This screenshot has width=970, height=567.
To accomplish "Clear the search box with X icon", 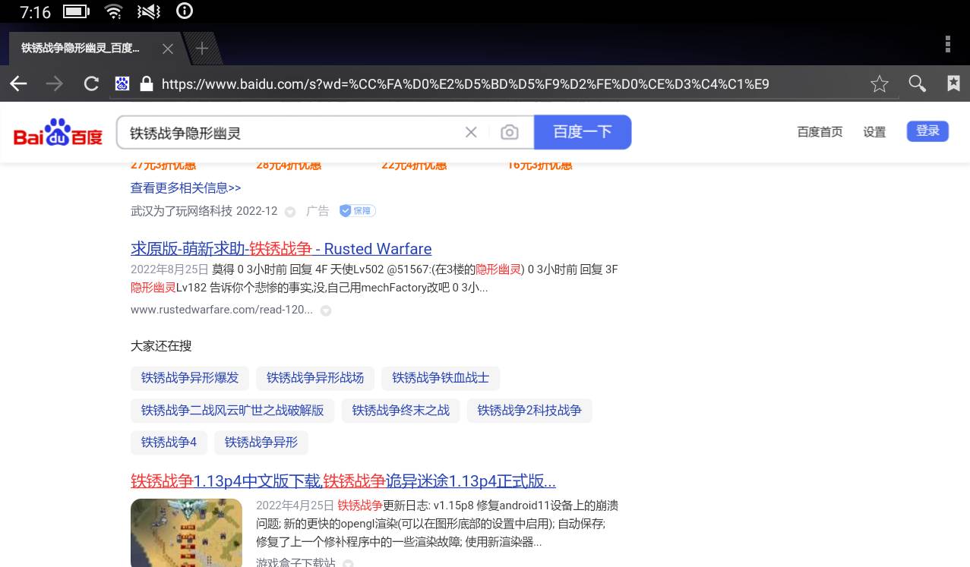I will 471,133.
